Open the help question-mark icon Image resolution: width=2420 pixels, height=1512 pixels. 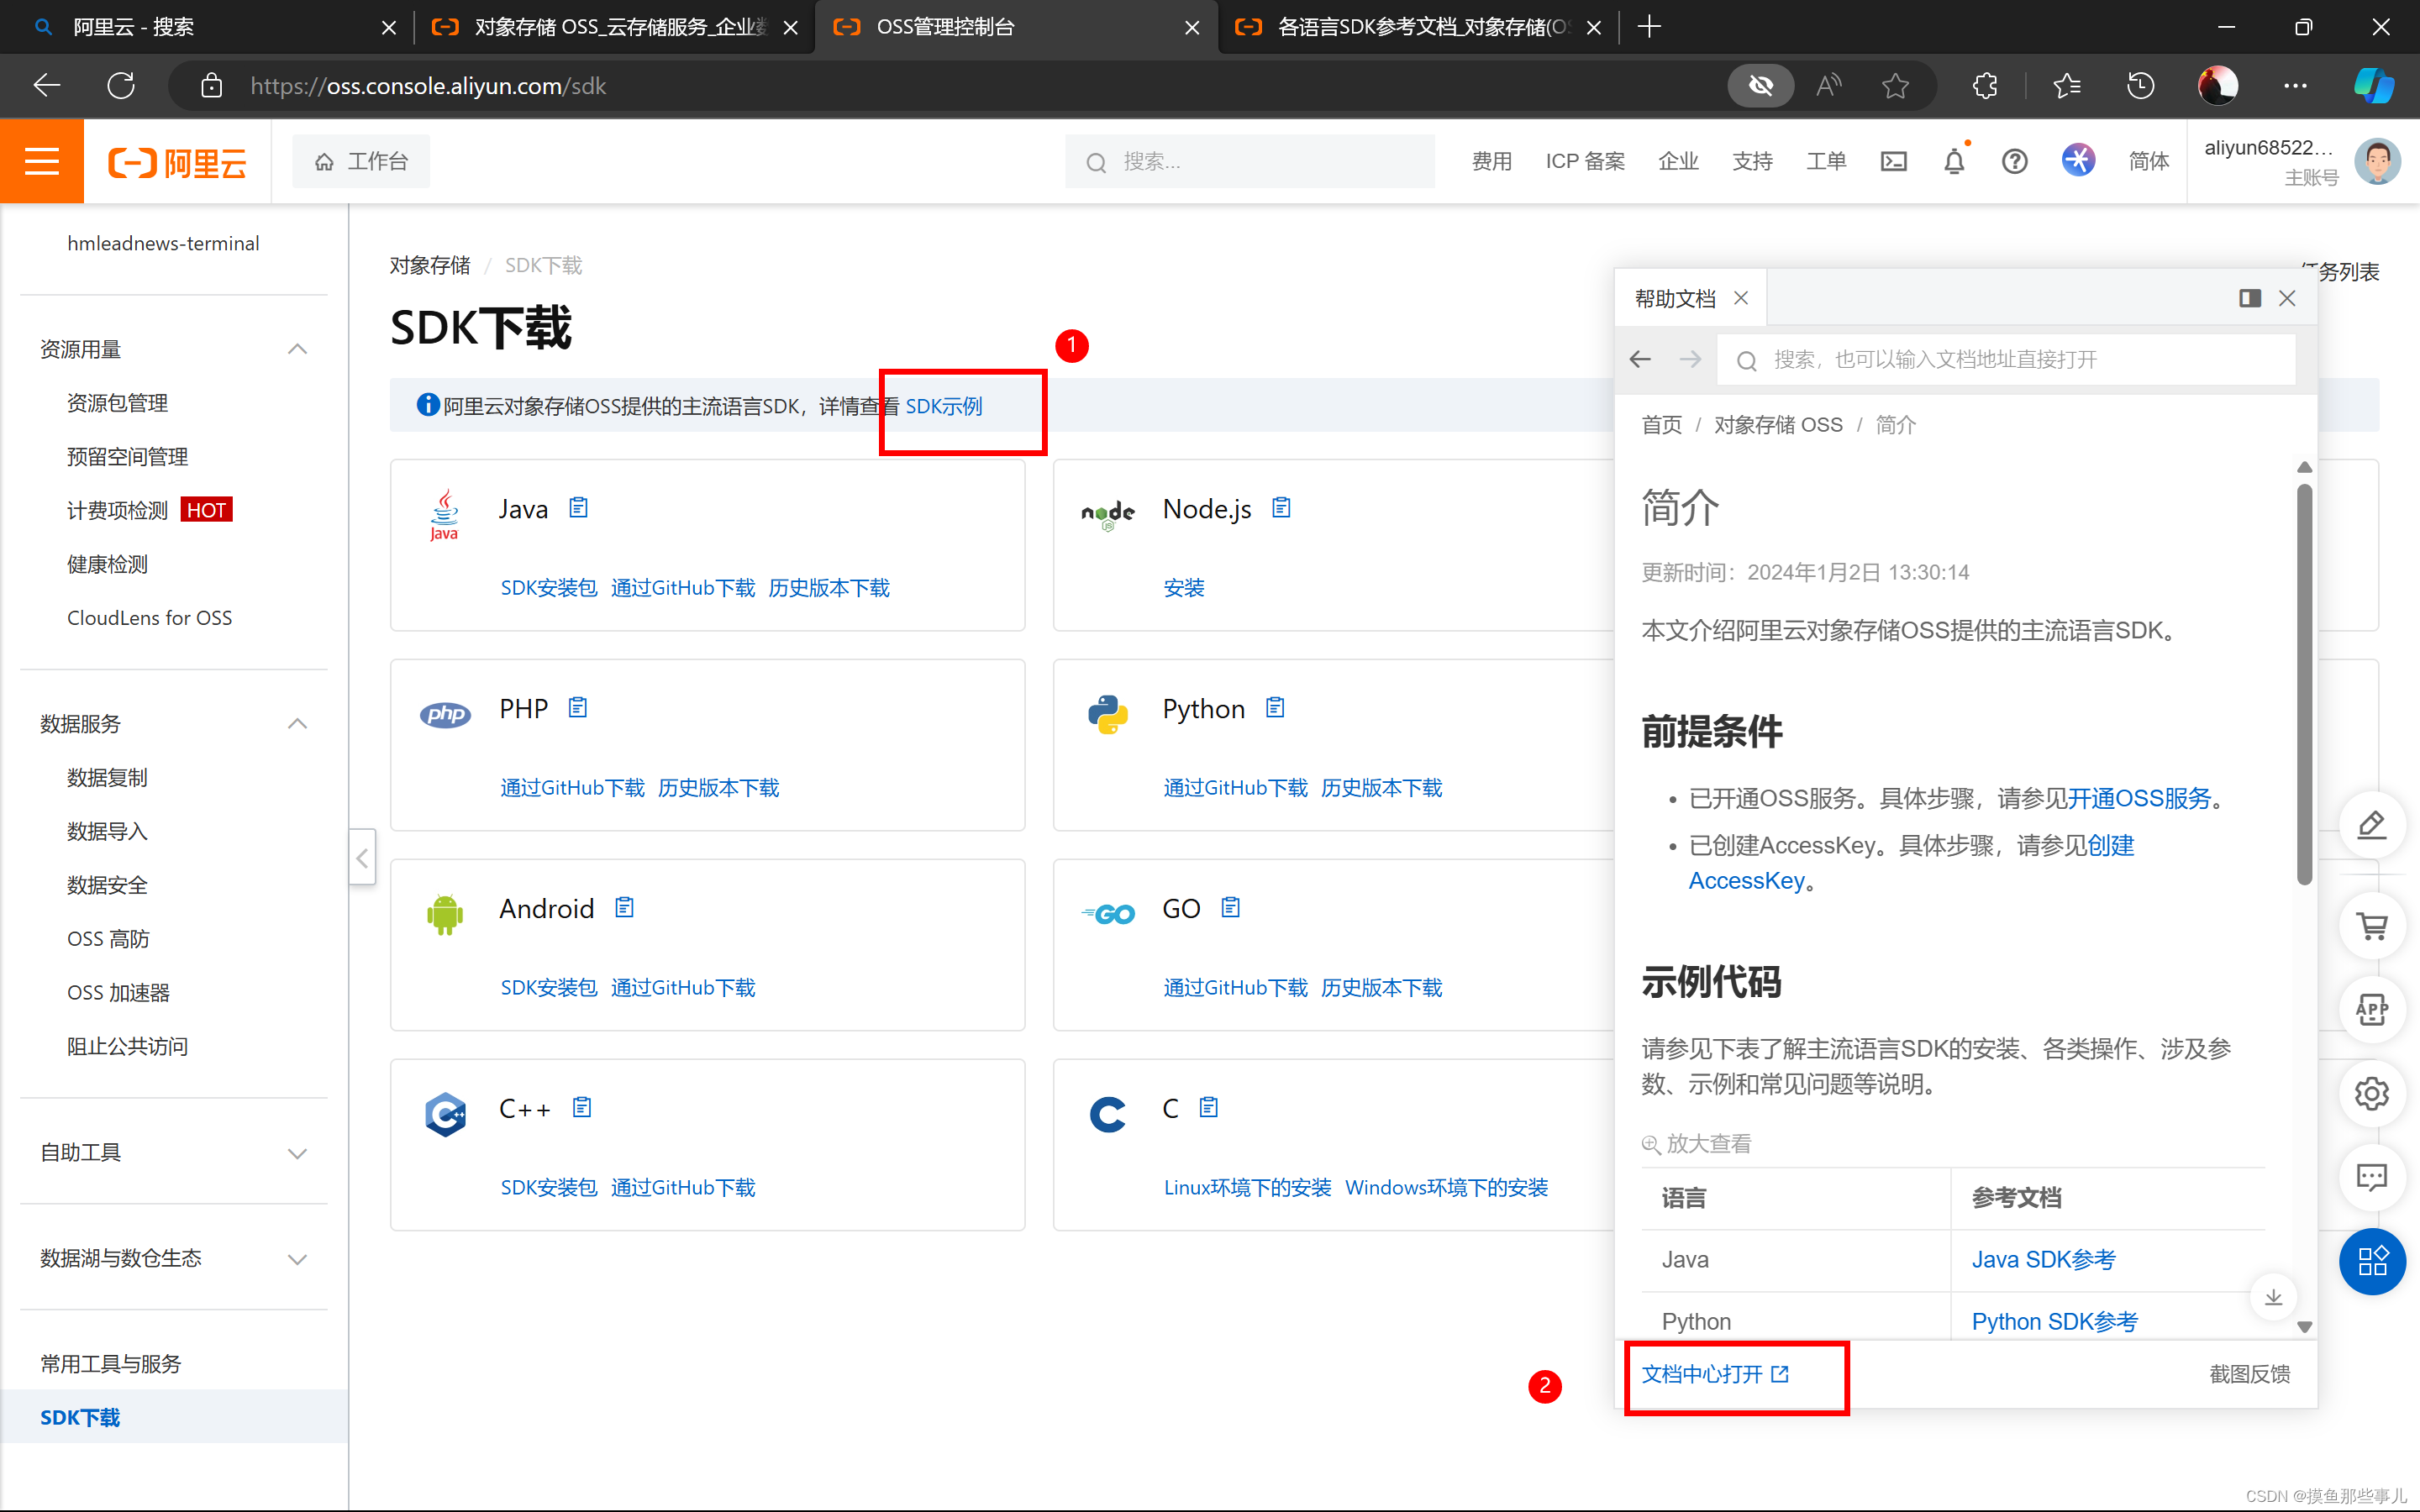pos(2014,161)
